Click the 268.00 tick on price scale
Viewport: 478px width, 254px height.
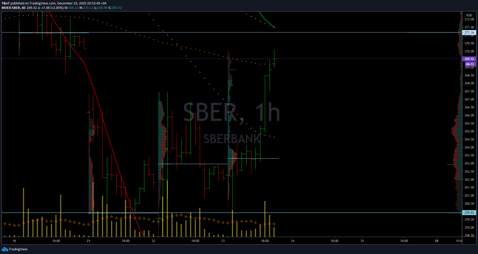click(x=469, y=83)
